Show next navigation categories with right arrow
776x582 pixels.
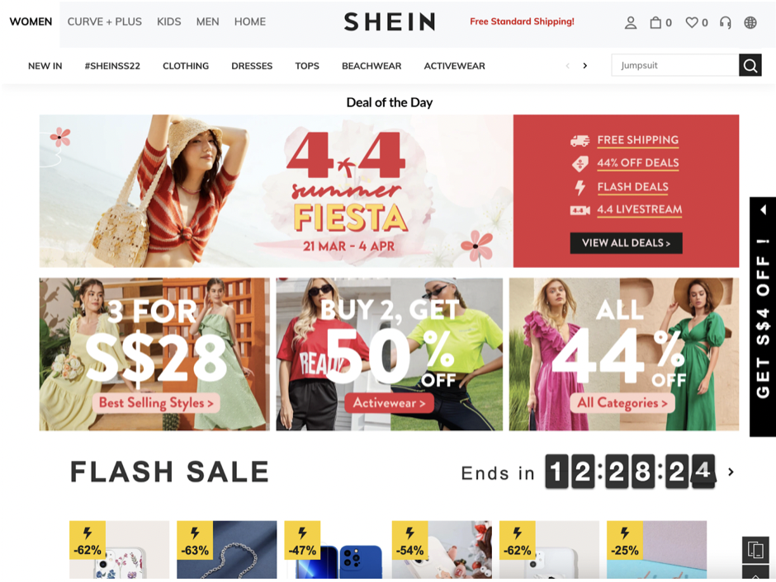point(585,66)
